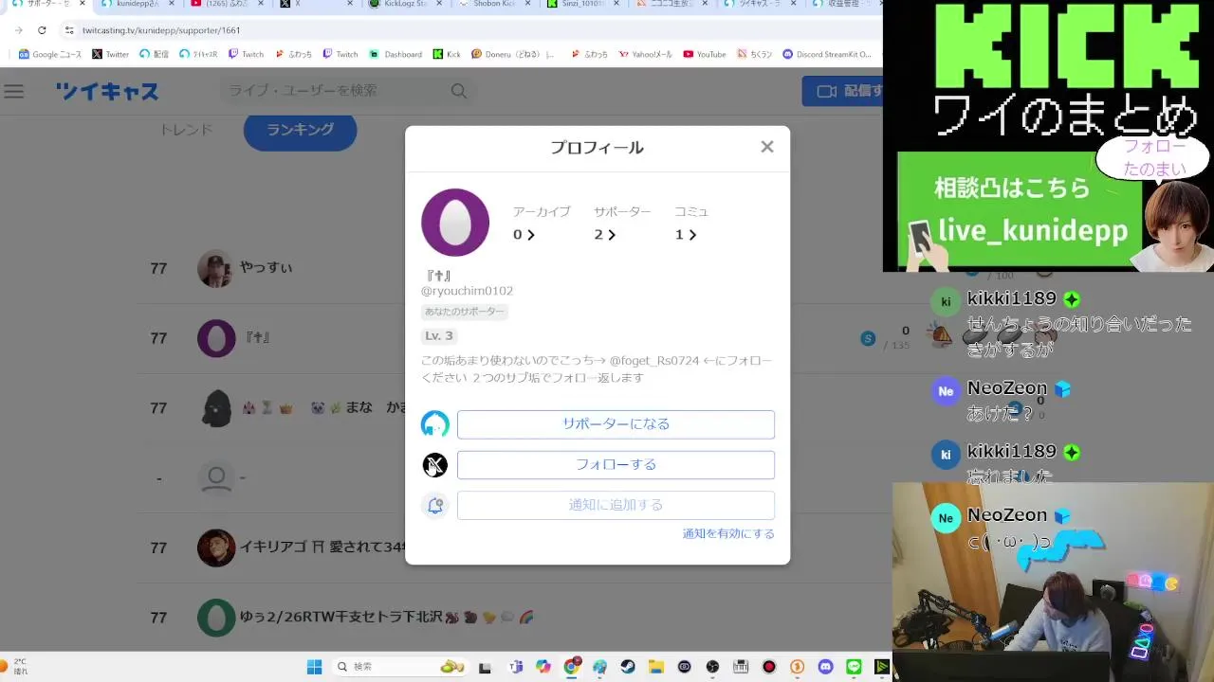Open the user's purple egg avatar in the profile dialog
1214x682 pixels.
(455, 223)
